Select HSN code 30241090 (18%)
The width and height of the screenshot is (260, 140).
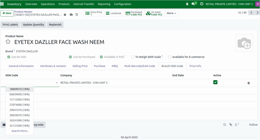pos(20,121)
